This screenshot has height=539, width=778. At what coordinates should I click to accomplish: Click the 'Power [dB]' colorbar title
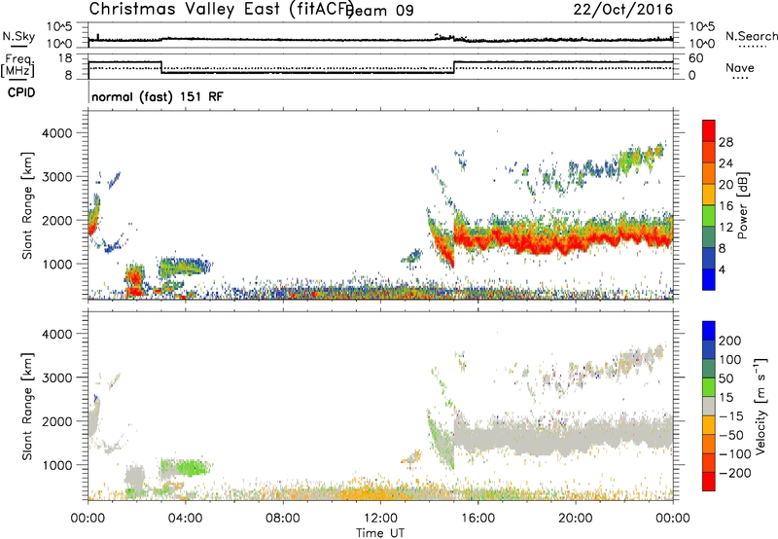(x=743, y=205)
